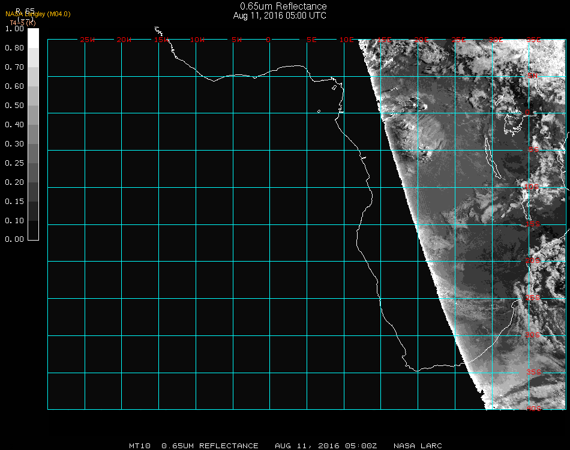Click the "NASA LARC" footer credit

[418, 446]
